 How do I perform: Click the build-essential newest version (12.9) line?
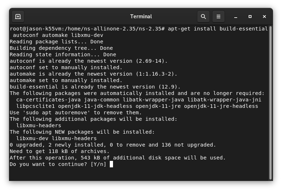[95, 87]
